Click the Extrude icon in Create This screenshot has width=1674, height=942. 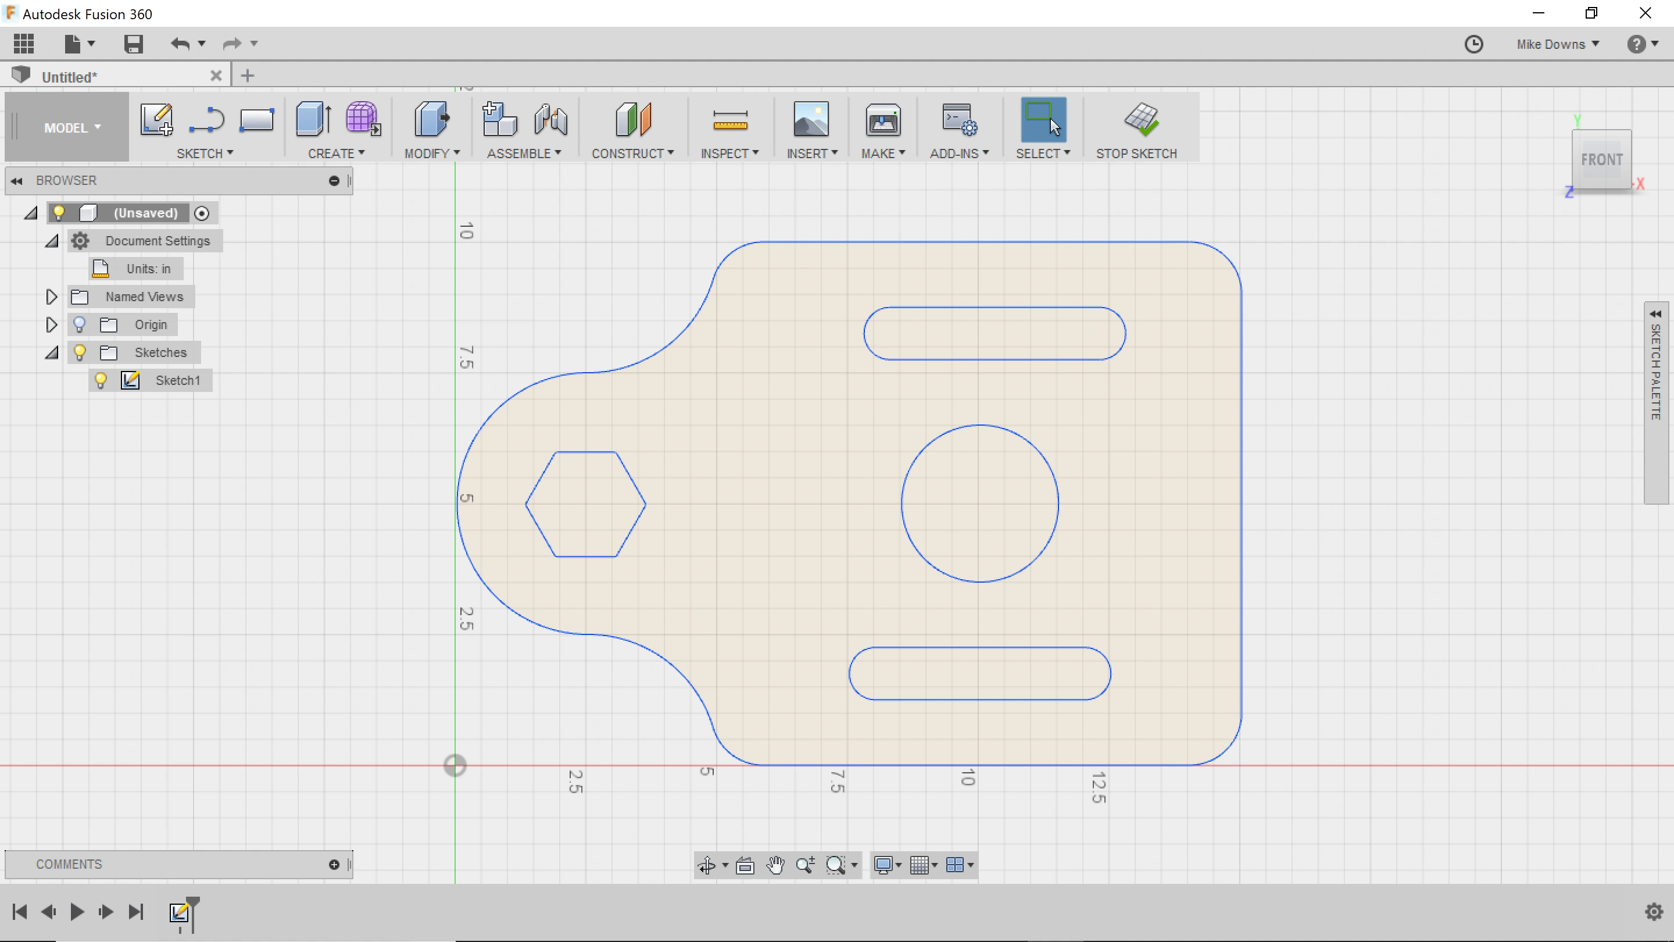pos(313,120)
